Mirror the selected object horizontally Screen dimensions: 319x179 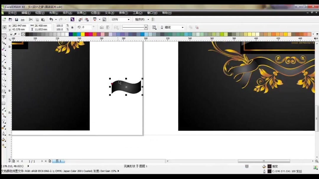click(101, 27)
